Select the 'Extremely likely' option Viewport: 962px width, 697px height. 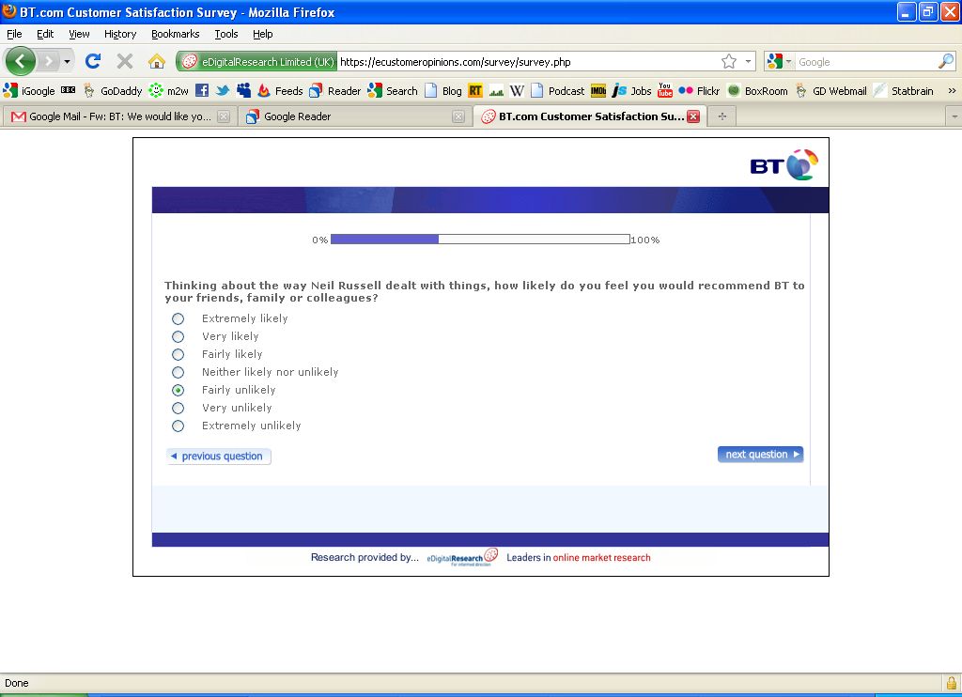point(178,319)
